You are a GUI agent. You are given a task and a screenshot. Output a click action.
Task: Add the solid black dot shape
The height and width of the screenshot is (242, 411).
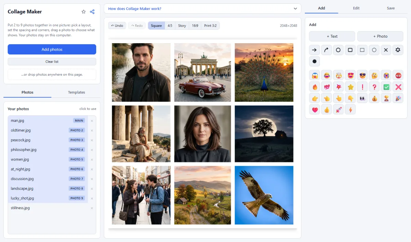(x=314, y=62)
